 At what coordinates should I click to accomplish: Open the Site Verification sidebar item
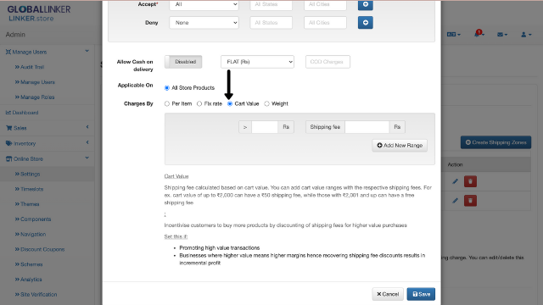tap(36, 295)
